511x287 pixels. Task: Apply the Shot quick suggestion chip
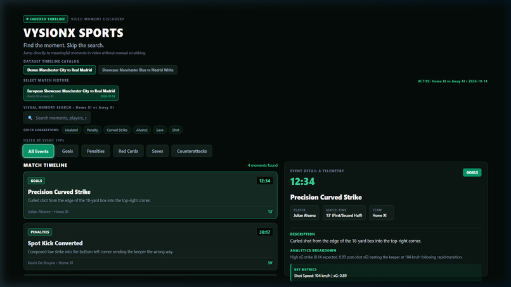[x=176, y=130]
